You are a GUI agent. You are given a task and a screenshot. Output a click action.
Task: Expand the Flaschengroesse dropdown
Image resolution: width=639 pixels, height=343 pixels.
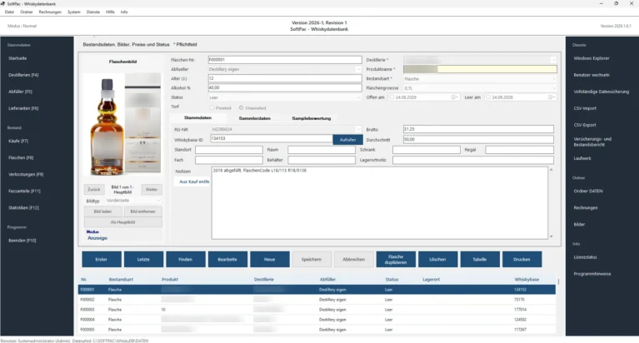point(553,88)
